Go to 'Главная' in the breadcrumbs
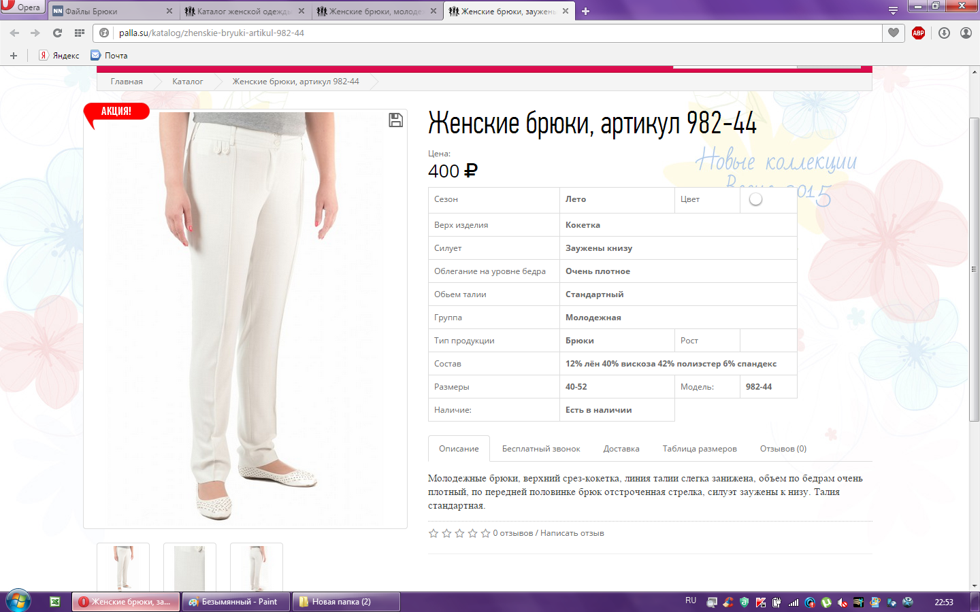This screenshot has height=612, width=980. (x=127, y=82)
